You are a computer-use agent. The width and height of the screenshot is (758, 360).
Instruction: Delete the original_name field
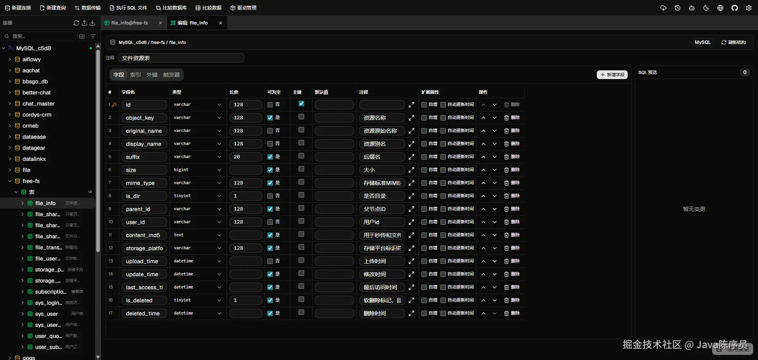(x=512, y=131)
